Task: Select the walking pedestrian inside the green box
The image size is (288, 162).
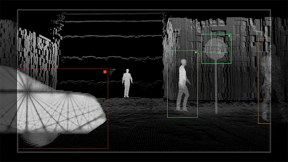Action: coord(183,86)
